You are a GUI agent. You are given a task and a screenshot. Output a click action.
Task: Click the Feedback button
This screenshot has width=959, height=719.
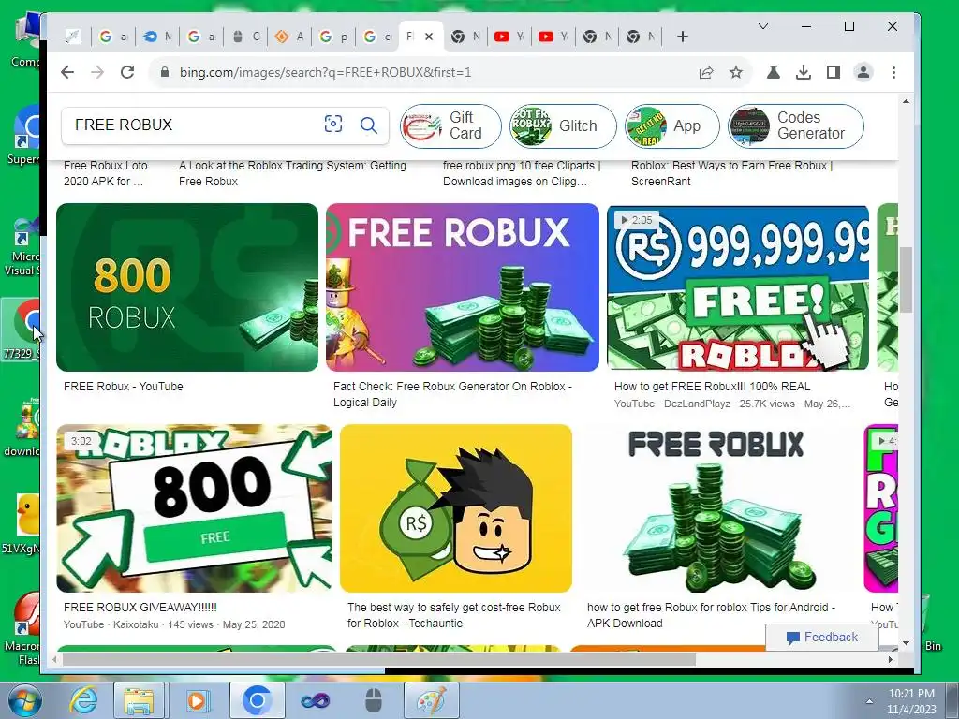tap(822, 637)
